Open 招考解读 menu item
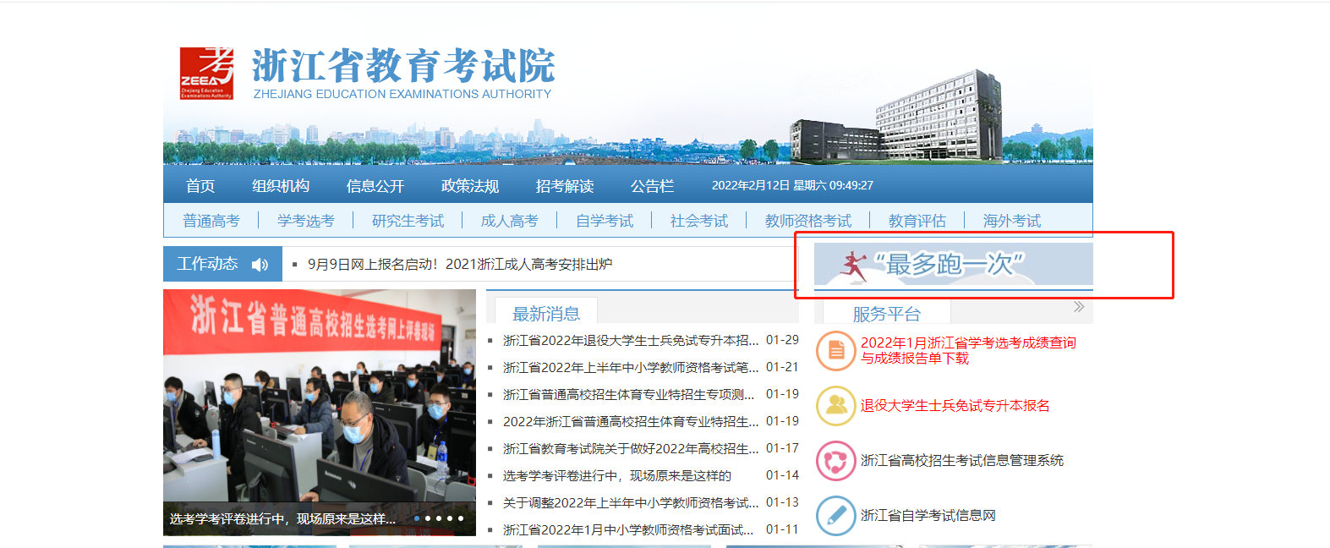1330x548 pixels. coord(565,185)
